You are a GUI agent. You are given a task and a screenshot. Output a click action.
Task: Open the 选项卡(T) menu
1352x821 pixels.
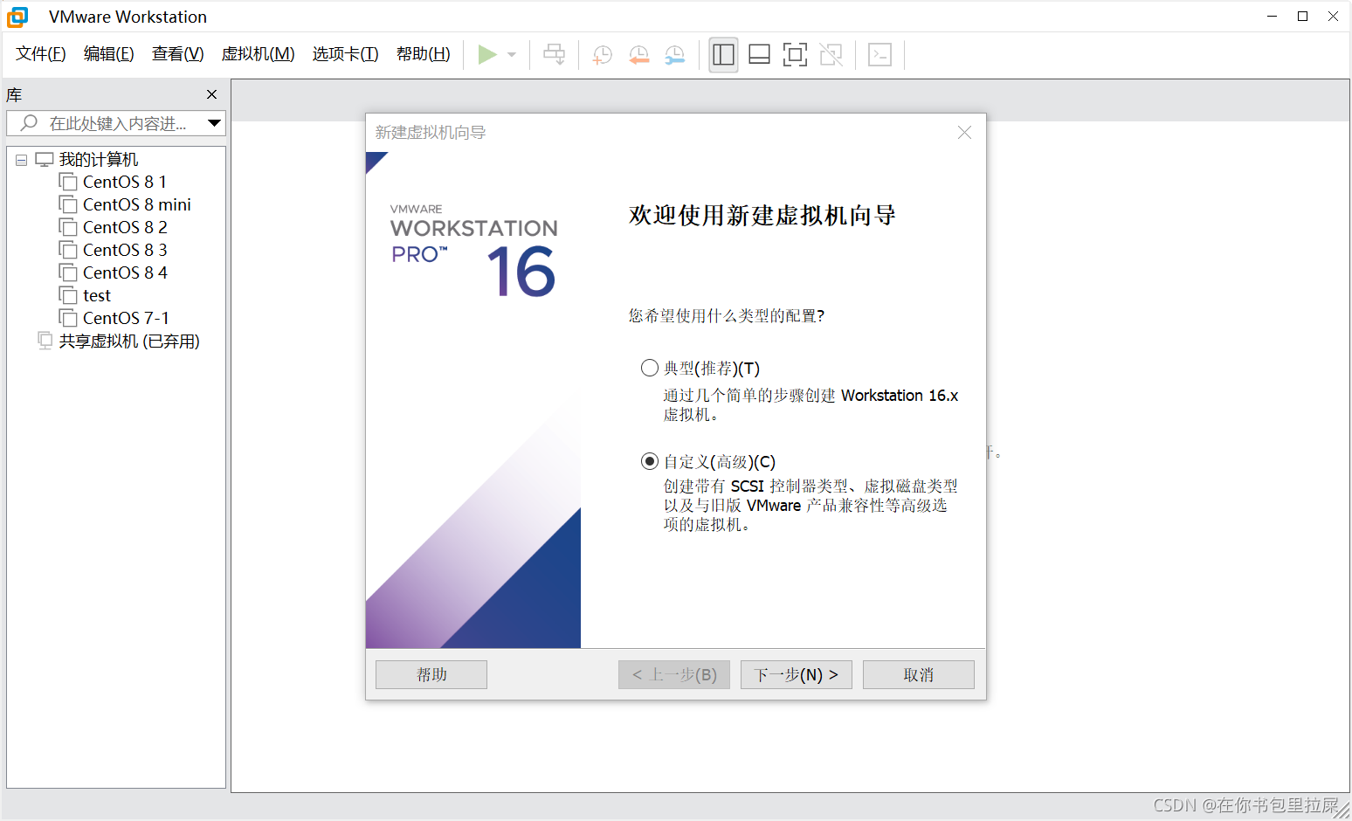[346, 54]
